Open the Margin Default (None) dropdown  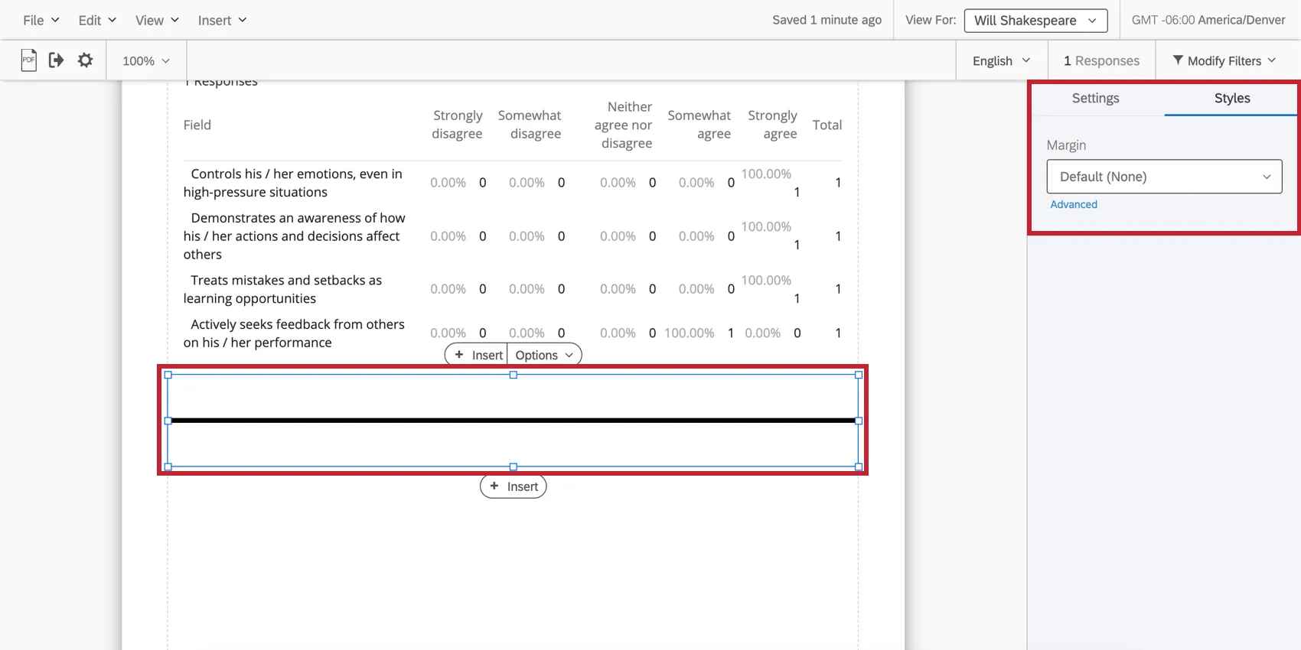click(1163, 177)
